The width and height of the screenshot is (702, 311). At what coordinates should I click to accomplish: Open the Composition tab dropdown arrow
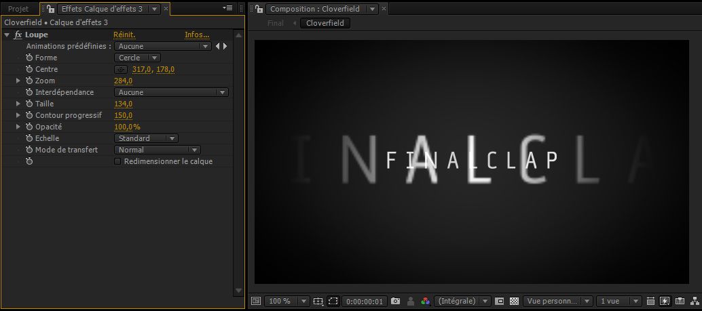(x=371, y=9)
